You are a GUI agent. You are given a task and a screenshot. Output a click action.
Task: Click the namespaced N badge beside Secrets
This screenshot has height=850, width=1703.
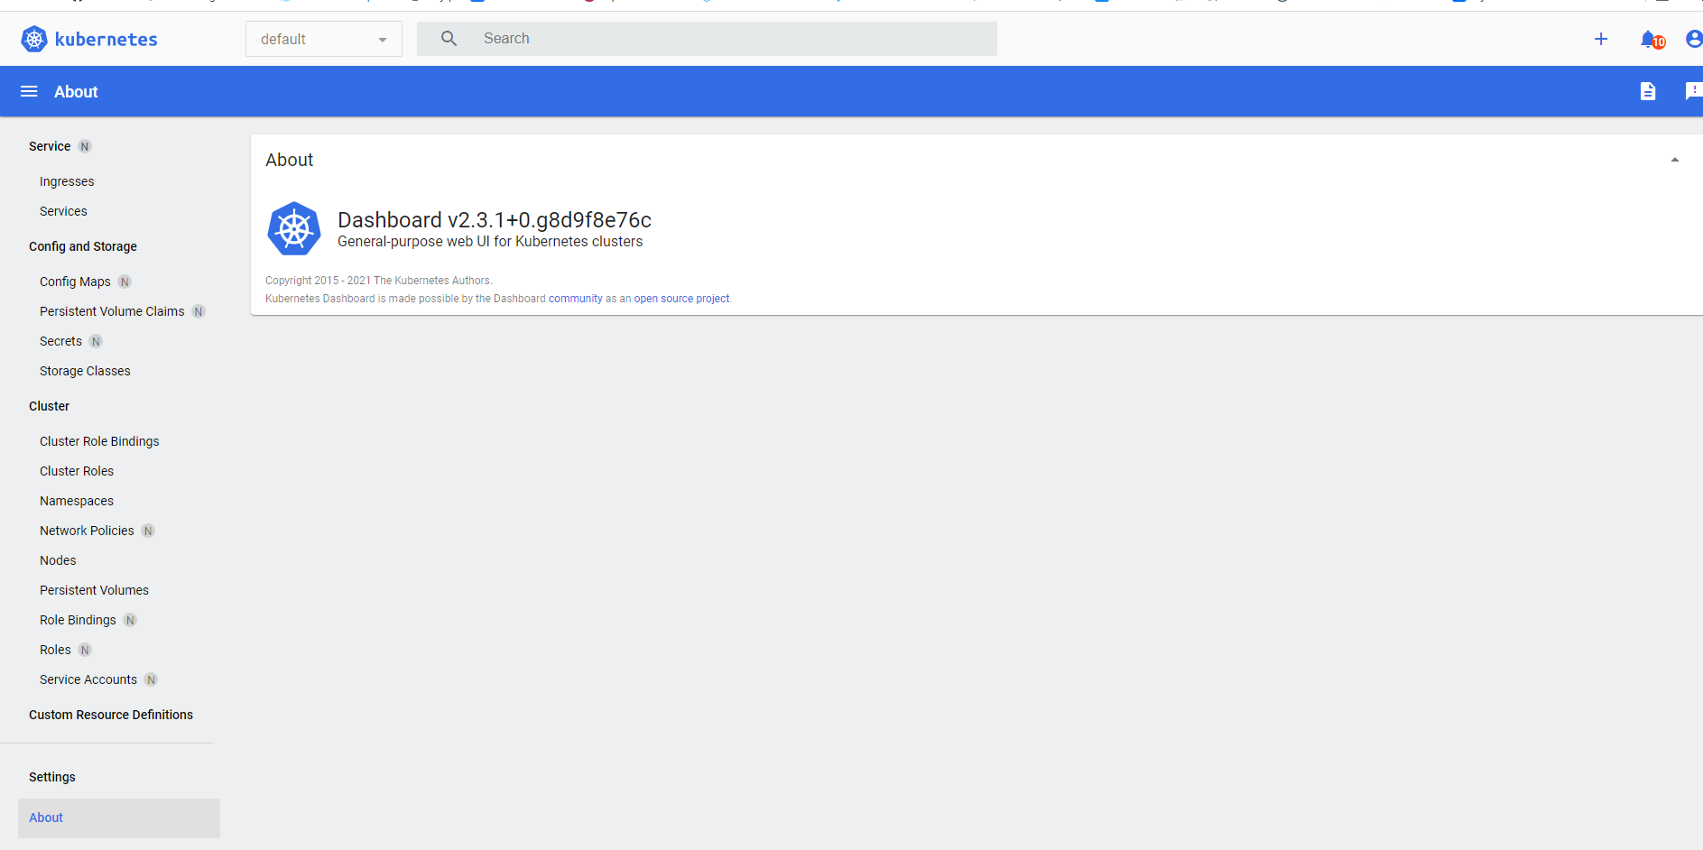pos(96,341)
